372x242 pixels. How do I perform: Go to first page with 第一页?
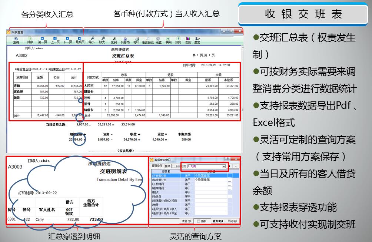[43, 40]
